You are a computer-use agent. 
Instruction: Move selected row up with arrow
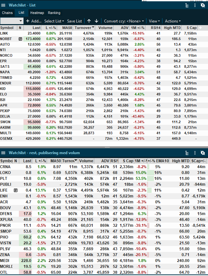pos(89,21)
